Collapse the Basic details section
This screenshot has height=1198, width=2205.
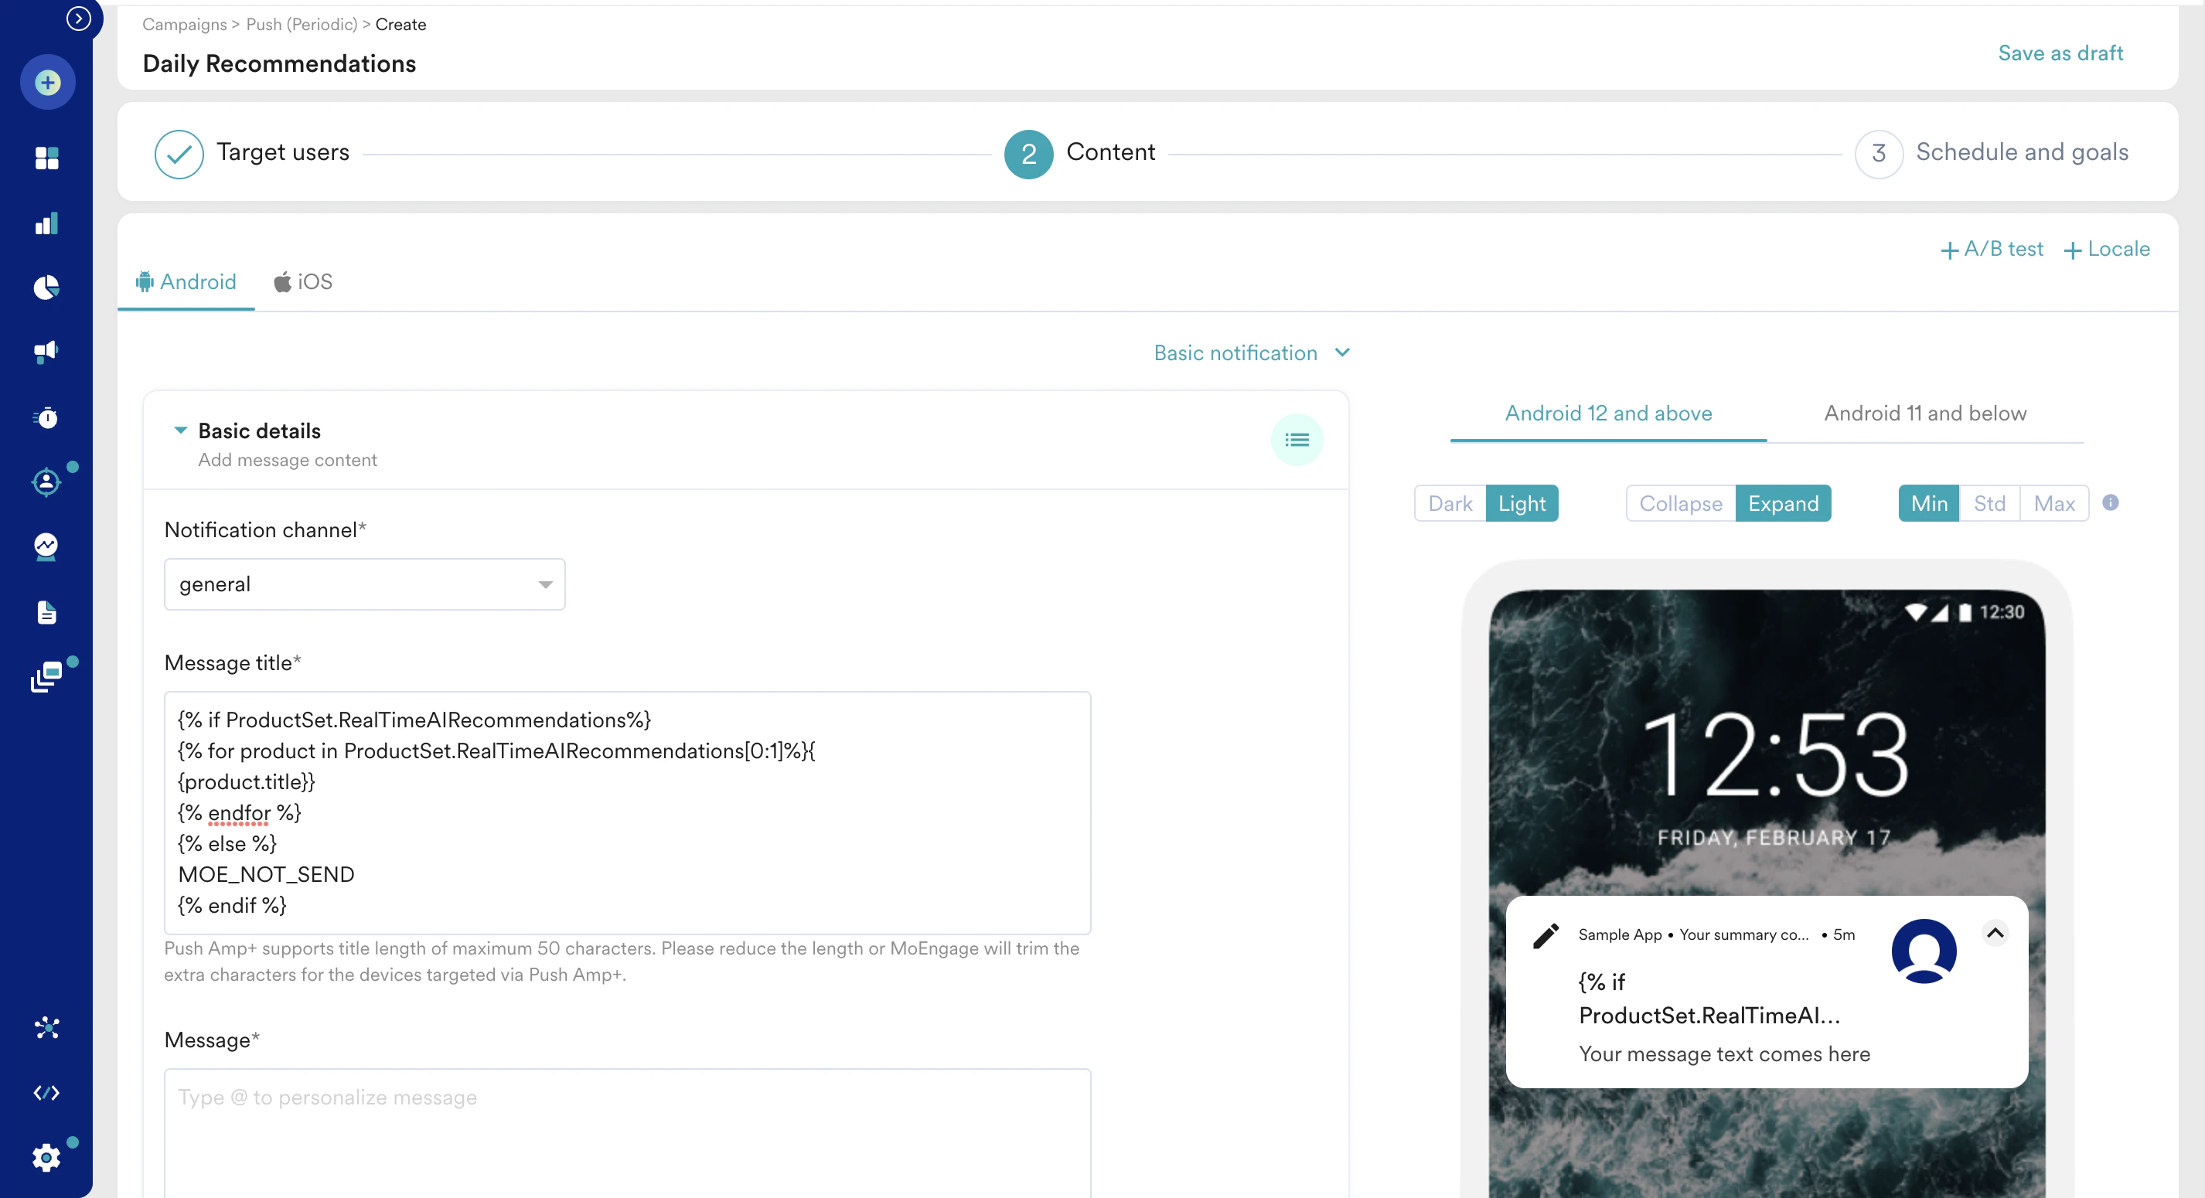click(181, 431)
